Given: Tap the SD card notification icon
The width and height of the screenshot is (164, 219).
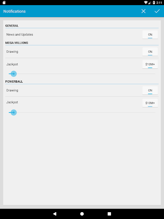Looking at the screenshot, I should pyautogui.click(x=4, y=3).
